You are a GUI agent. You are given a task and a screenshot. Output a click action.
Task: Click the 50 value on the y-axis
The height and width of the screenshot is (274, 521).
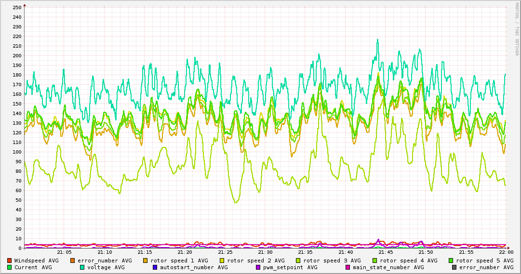18,200
